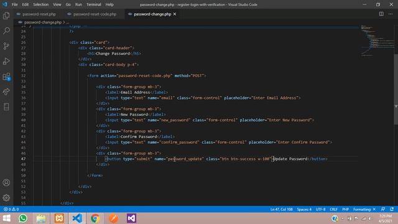Screen dimensions: 398x224
Task: Open the Run menu
Action: pyautogui.click(x=78, y=4)
